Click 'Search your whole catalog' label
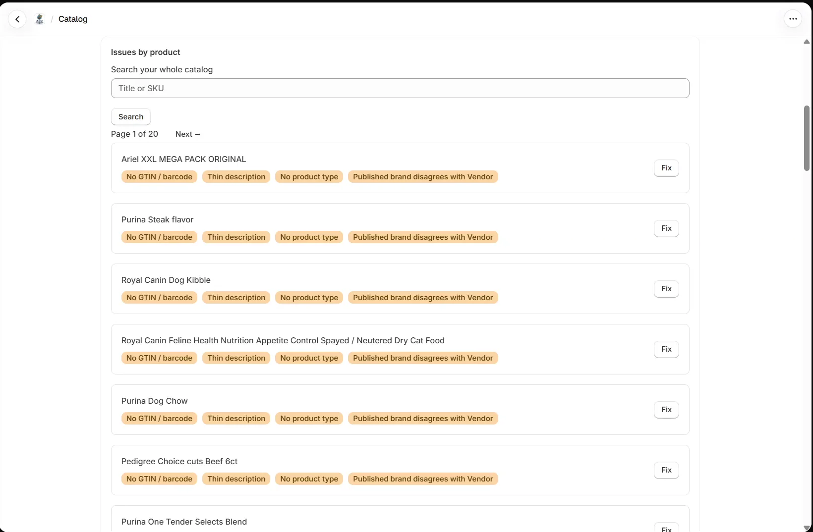Image resolution: width=813 pixels, height=532 pixels. 162,70
